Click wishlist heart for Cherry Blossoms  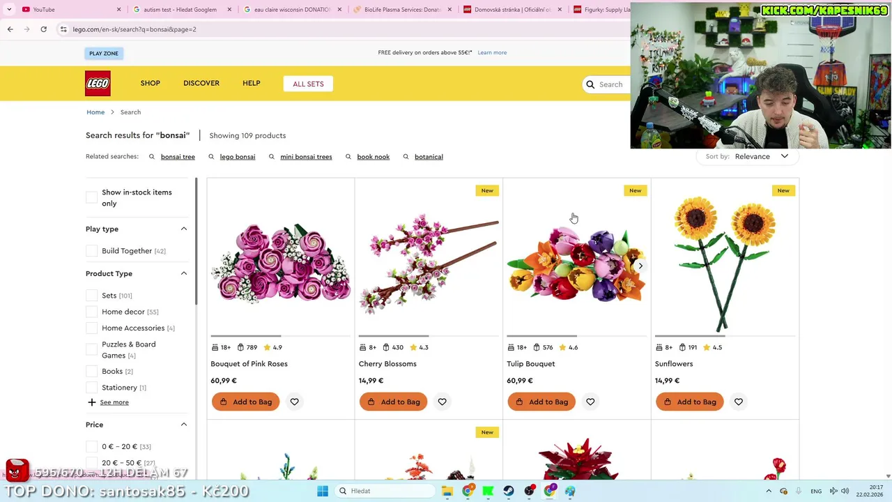coord(442,402)
